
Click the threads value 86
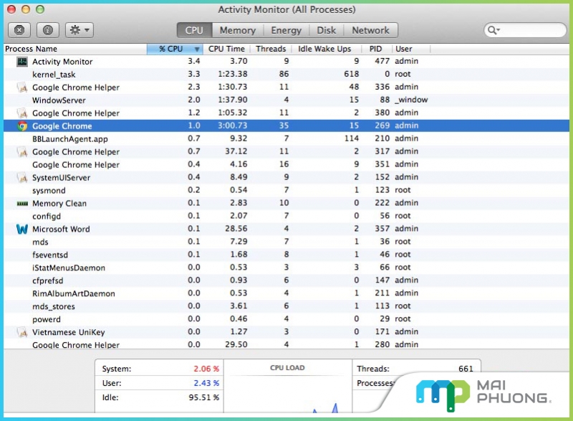tap(284, 74)
